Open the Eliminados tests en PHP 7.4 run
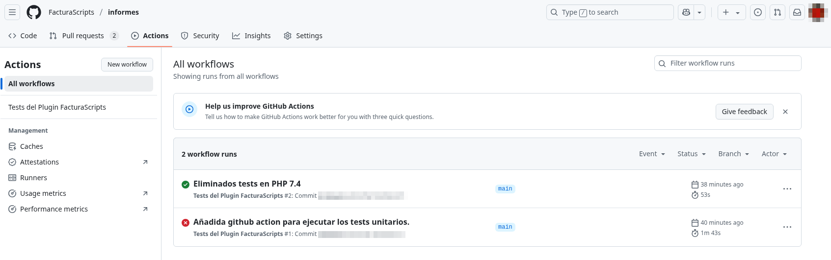The image size is (831, 260). (x=247, y=184)
